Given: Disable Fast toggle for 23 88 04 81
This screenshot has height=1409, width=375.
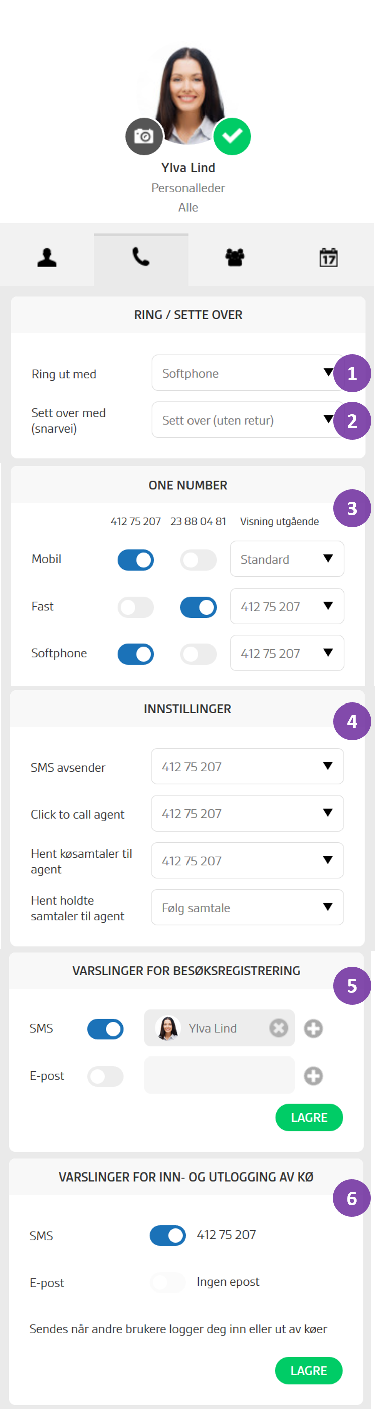Looking at the screenshot, I should pyautogui.click(x=198, y=607).
